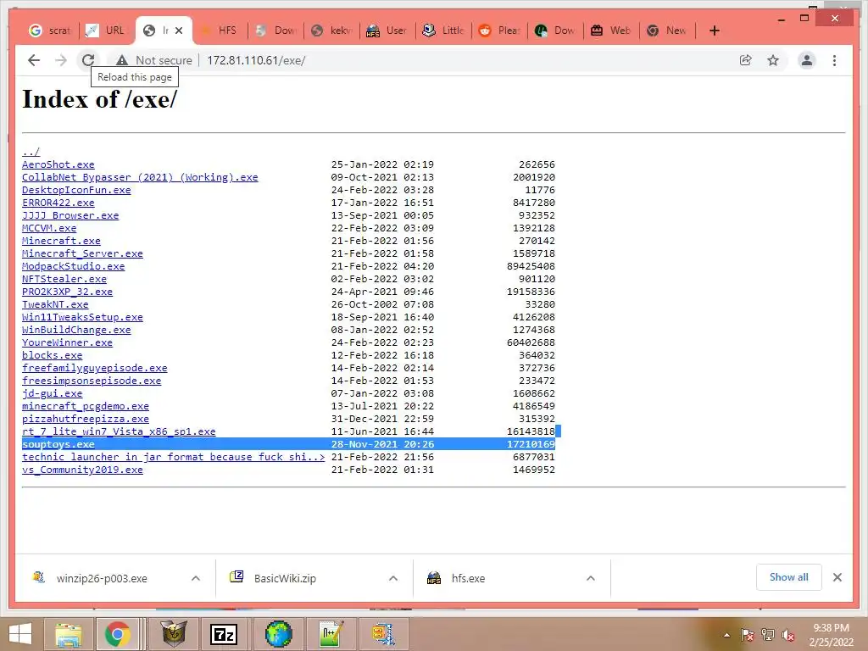
Task: Reload this page
Action: click(x=88, y=60)
